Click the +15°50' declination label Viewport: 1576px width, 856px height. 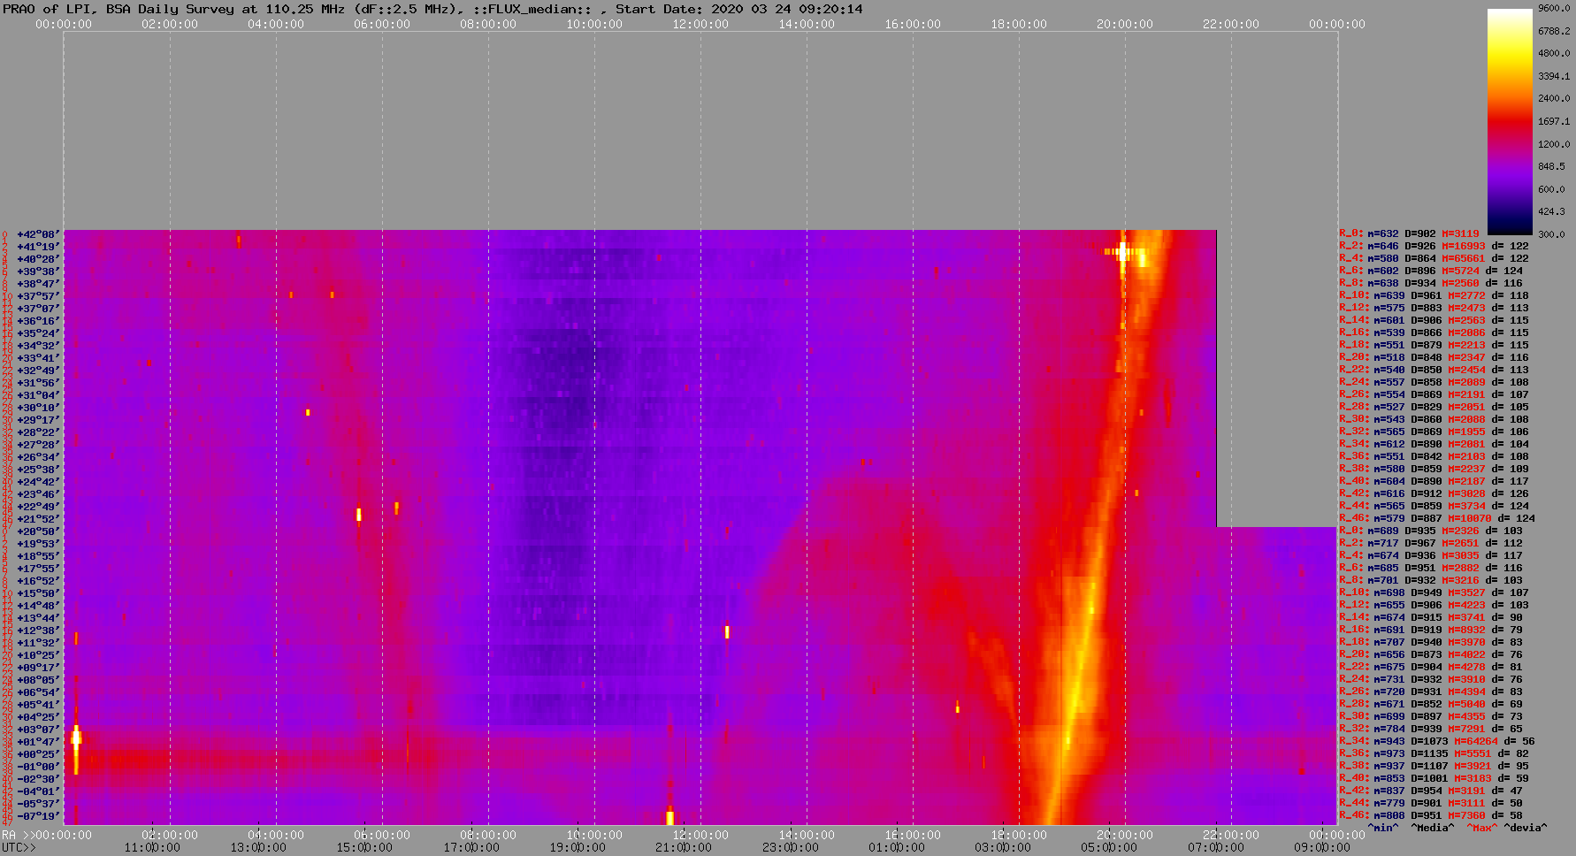[x=38, y=593]
